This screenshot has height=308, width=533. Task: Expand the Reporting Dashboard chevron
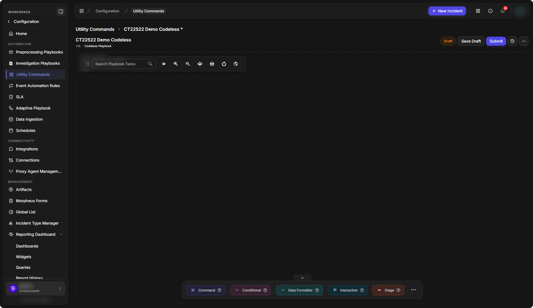tap(61, 234)
